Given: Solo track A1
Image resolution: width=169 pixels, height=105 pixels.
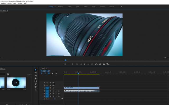Looking at the screenshot, I should pos(56,91).
